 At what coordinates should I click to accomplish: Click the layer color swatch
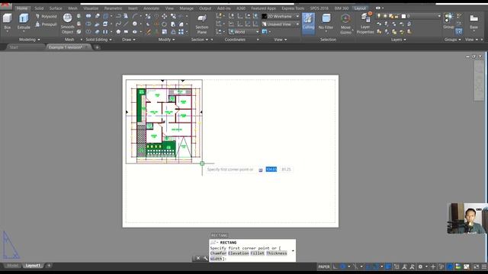403,16
